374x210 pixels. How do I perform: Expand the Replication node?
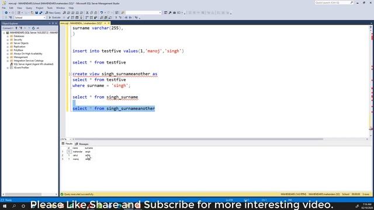(8, 47)
